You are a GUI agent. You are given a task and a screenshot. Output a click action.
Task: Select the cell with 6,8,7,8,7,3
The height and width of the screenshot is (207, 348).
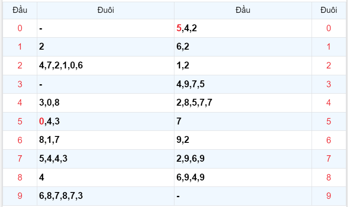click(x=61, y=196)
